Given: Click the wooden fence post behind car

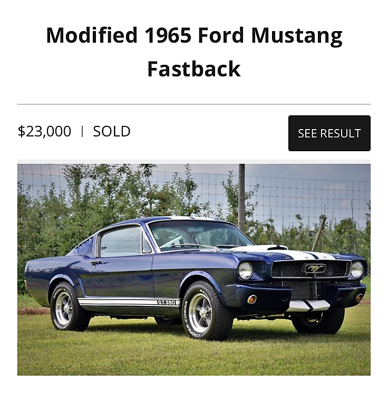Looking at the screenshot, I should click(x=241, y=198).
